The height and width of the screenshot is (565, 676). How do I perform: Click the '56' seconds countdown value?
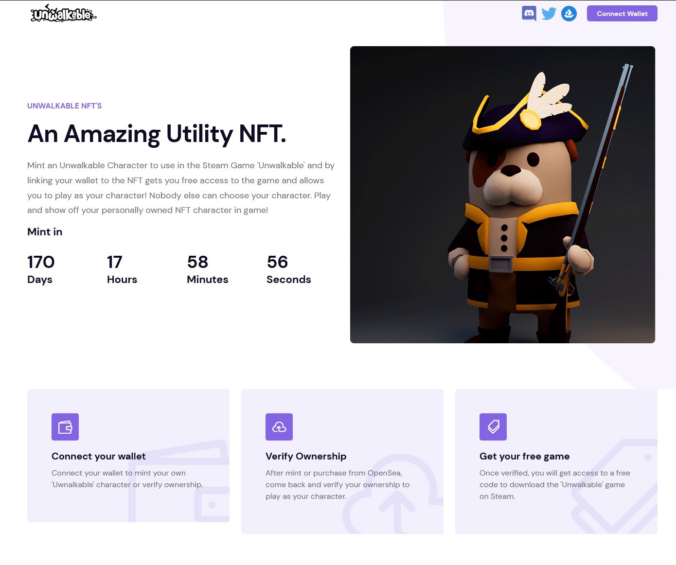coord(277,262)
